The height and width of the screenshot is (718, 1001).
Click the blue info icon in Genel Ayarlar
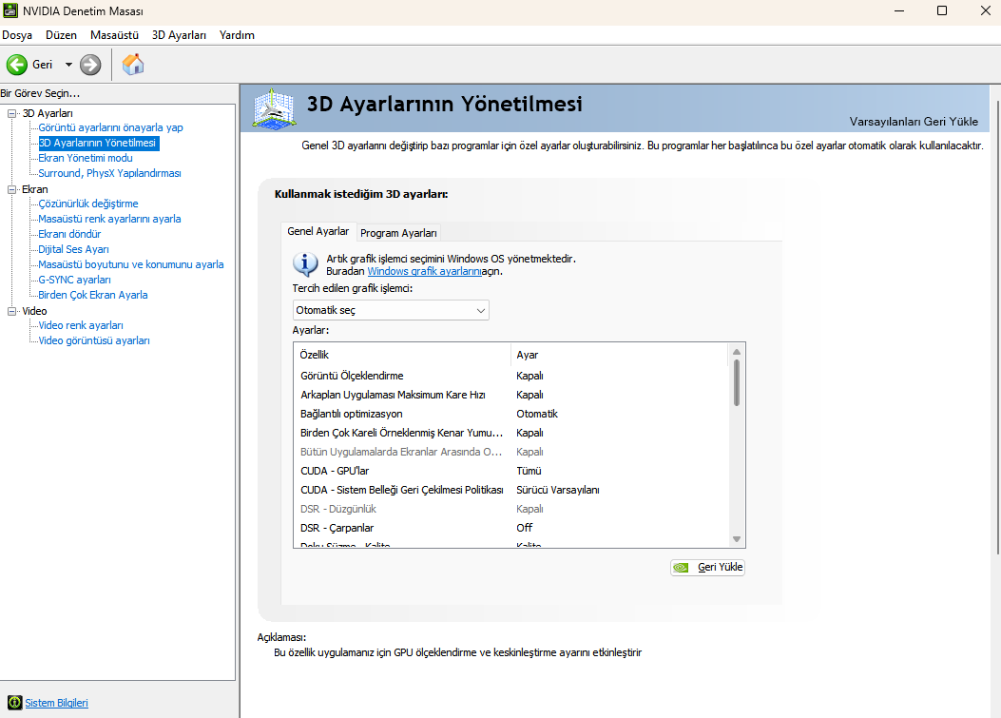306,263
